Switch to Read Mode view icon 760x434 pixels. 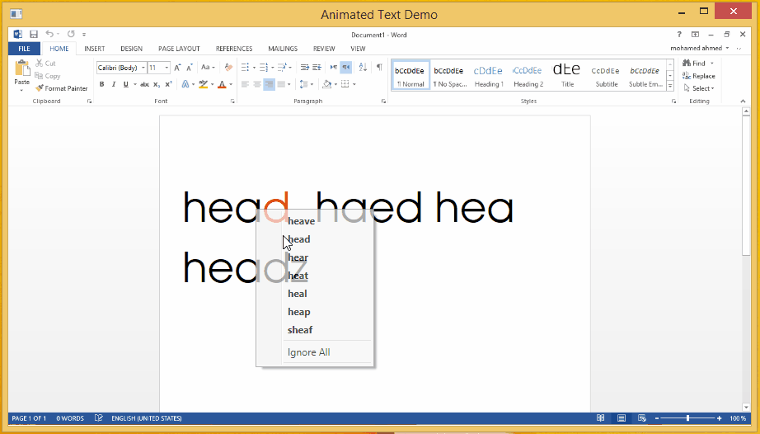click(x=601, y=418)
